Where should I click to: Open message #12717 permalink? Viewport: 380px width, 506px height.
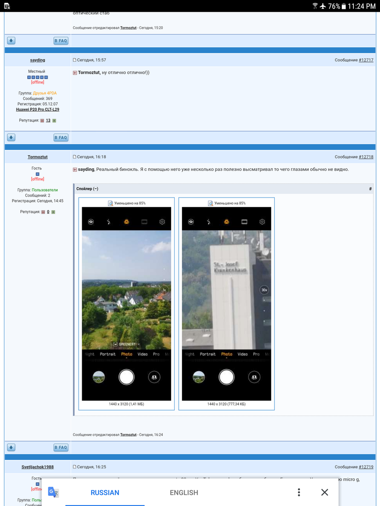click(x=366, y=60)
